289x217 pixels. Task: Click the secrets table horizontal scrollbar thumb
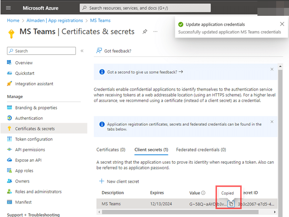(x=181, y=212)
